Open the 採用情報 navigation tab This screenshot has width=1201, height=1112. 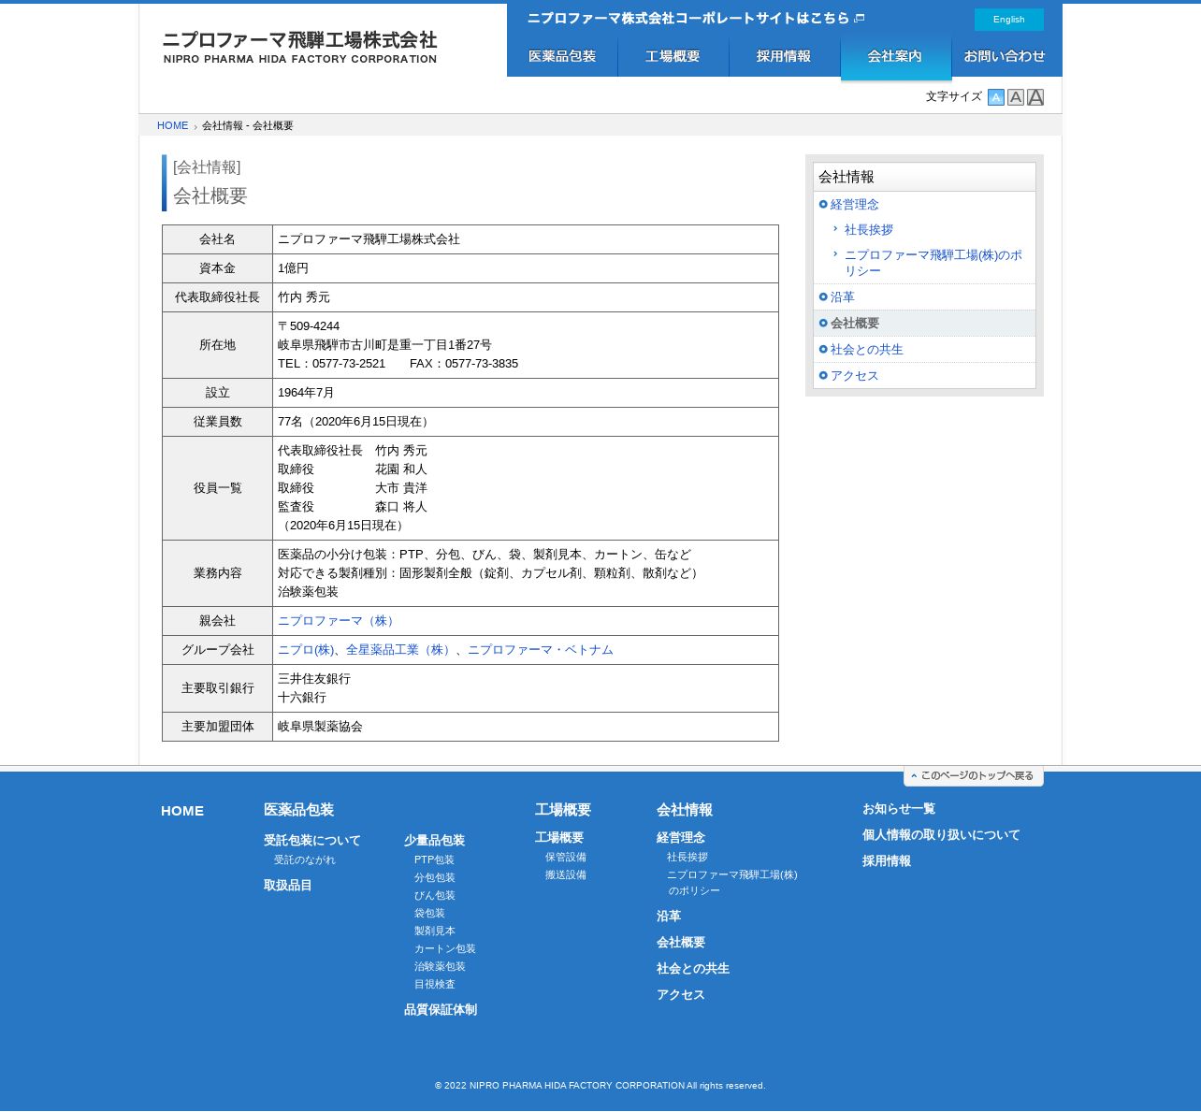785,57
